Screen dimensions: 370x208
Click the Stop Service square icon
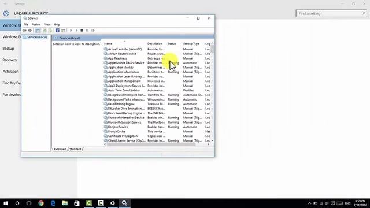coord(82,31)
